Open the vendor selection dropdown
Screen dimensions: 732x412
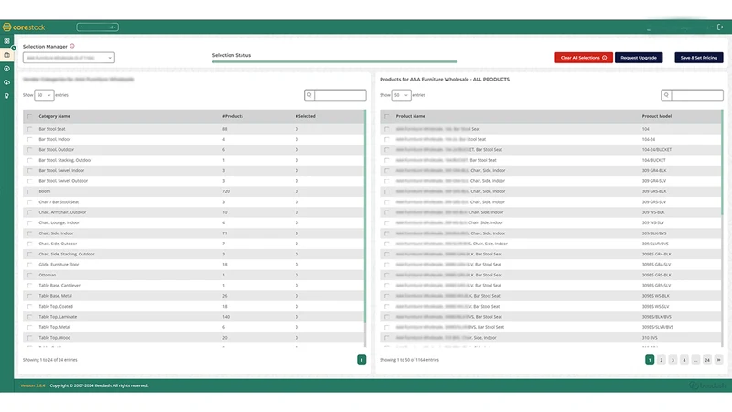tap(69, 58)
